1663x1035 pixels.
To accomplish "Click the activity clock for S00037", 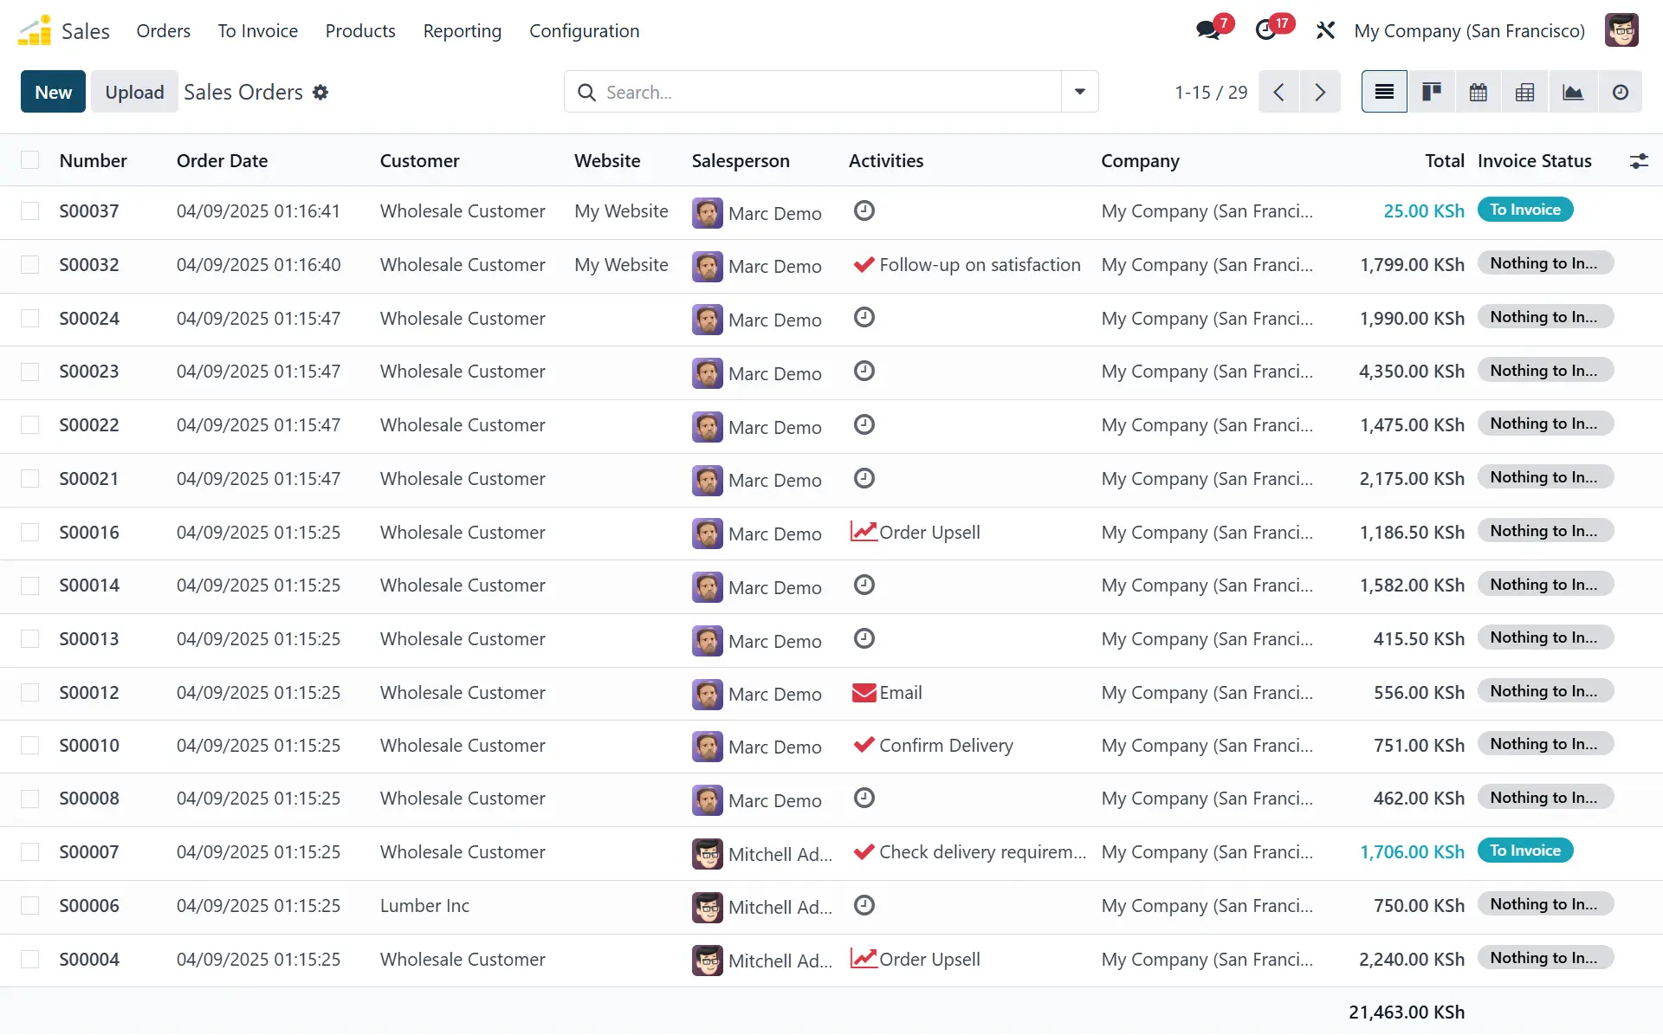I will click(864, 210).
